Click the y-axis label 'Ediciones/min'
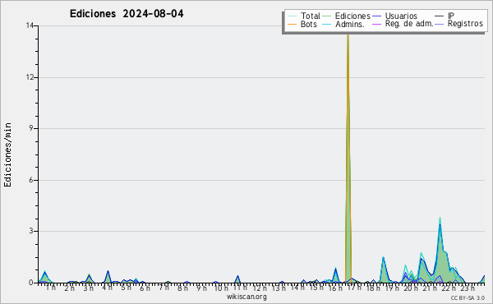Screen dimensions: 493x304 pyautogui.click(x=7, y=154)
